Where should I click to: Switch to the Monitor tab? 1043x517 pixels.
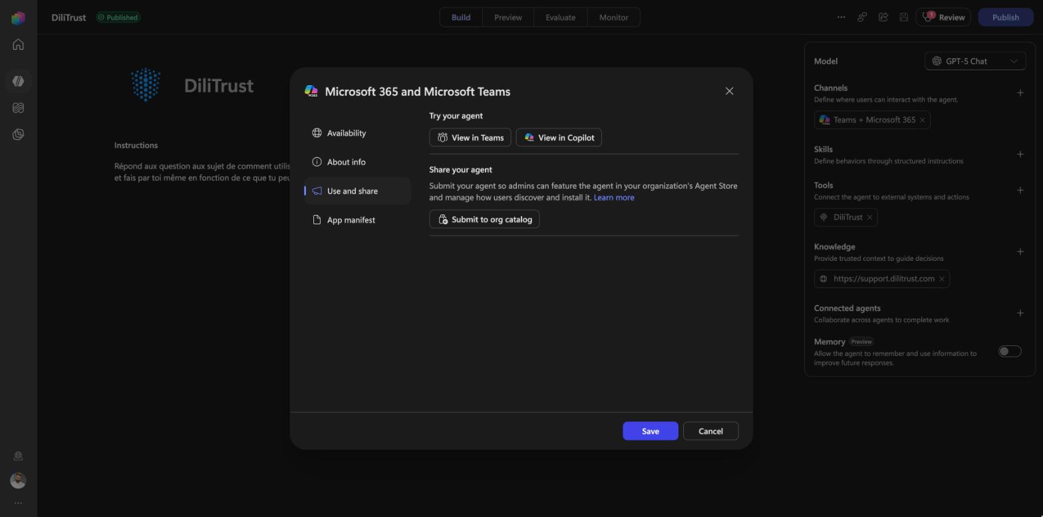click(614, 17)
